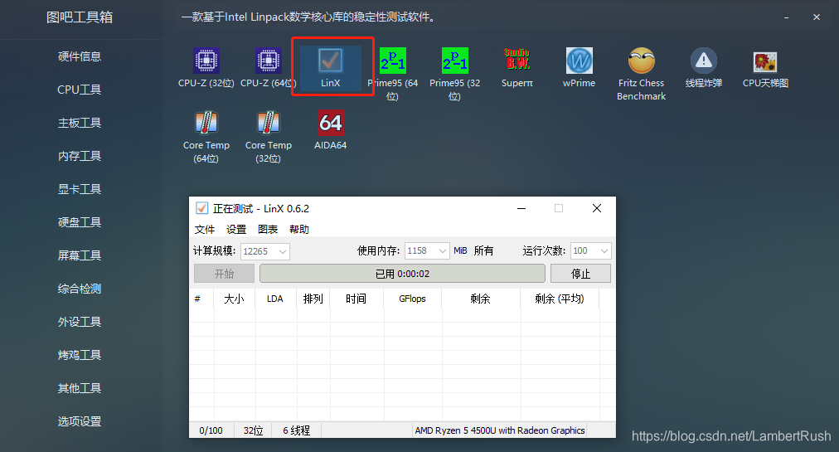
Task: Click the 图吧工具箱 title text
Action: coord(80,17)
